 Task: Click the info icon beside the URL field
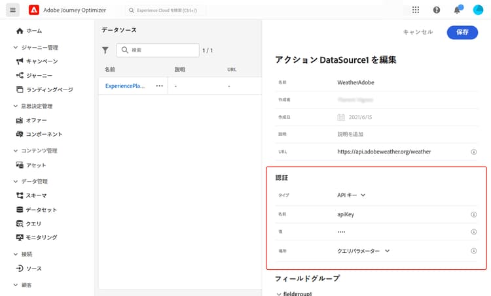point(474,152)
